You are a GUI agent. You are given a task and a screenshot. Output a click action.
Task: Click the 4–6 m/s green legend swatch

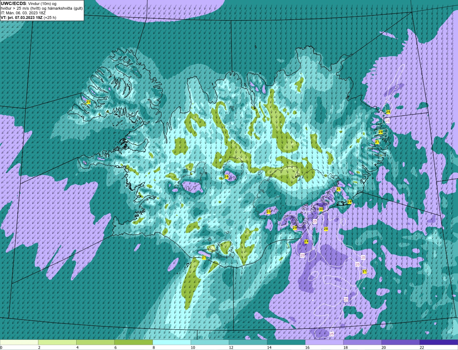click(x=96, y=342)
